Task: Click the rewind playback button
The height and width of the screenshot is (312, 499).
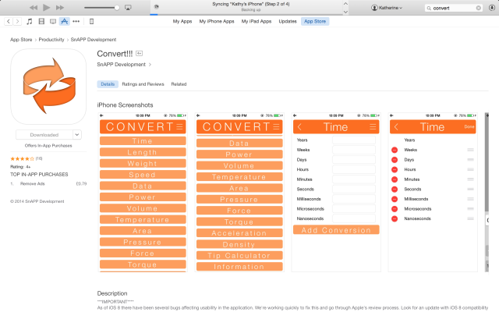Action: click(34, 8)
